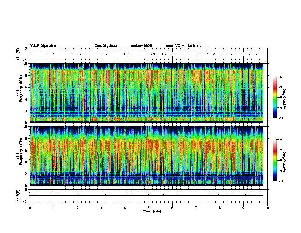Click time axis tick label "4"

click(125, 208)
